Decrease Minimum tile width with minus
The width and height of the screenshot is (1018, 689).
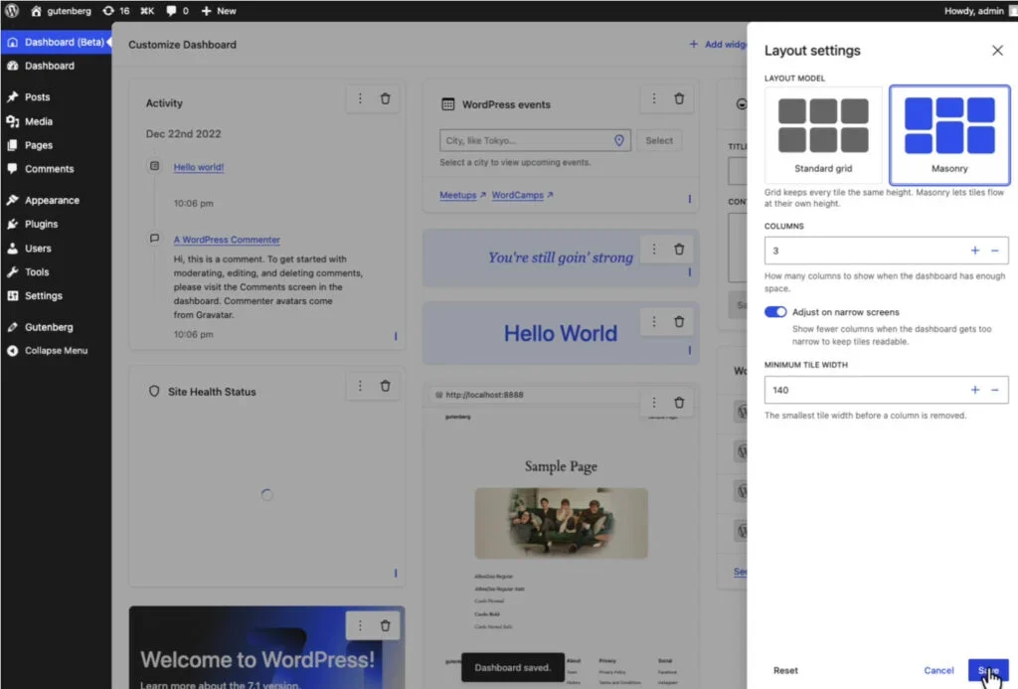[994, 391]
